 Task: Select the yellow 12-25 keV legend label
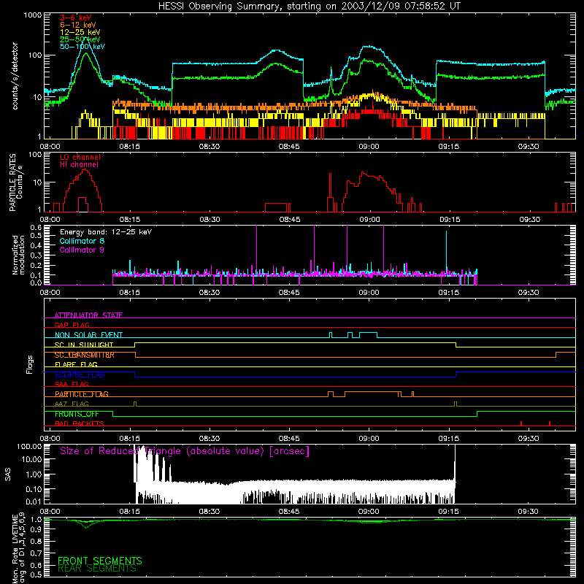[x=80, y=32]
